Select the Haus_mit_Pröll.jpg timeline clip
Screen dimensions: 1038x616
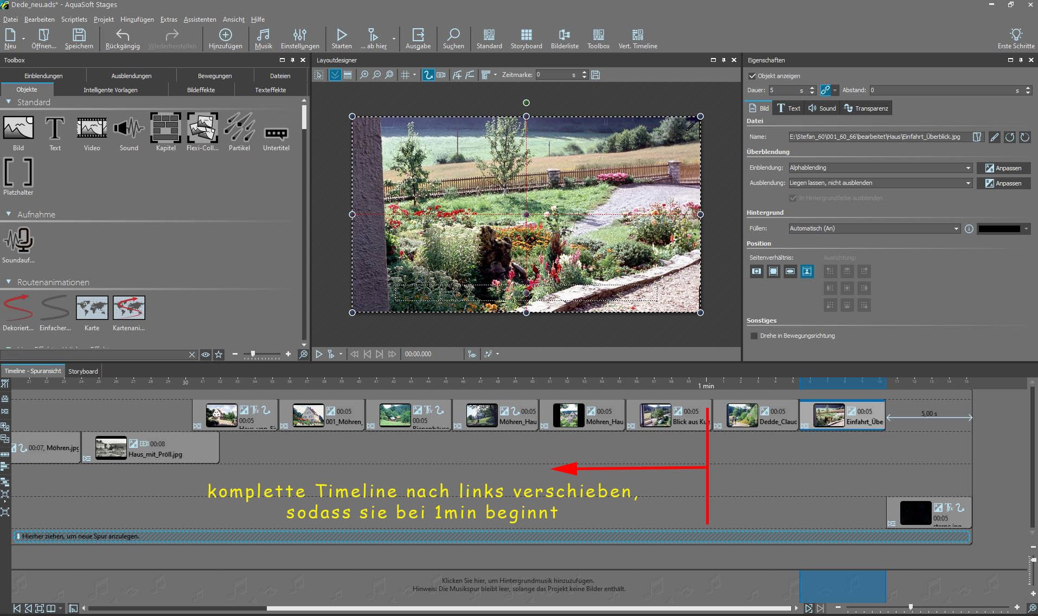click(155, 448)
